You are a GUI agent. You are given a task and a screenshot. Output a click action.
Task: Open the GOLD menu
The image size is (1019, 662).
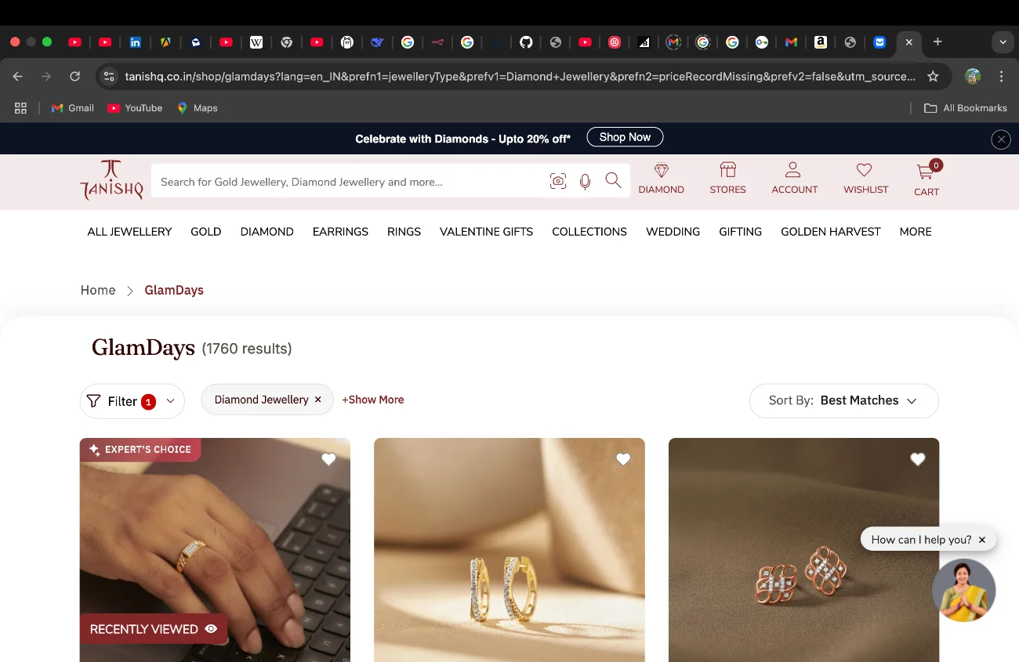(206, 232)
